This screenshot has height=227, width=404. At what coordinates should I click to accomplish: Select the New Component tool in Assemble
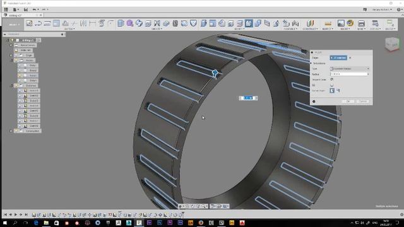click(x=286, y=23)
